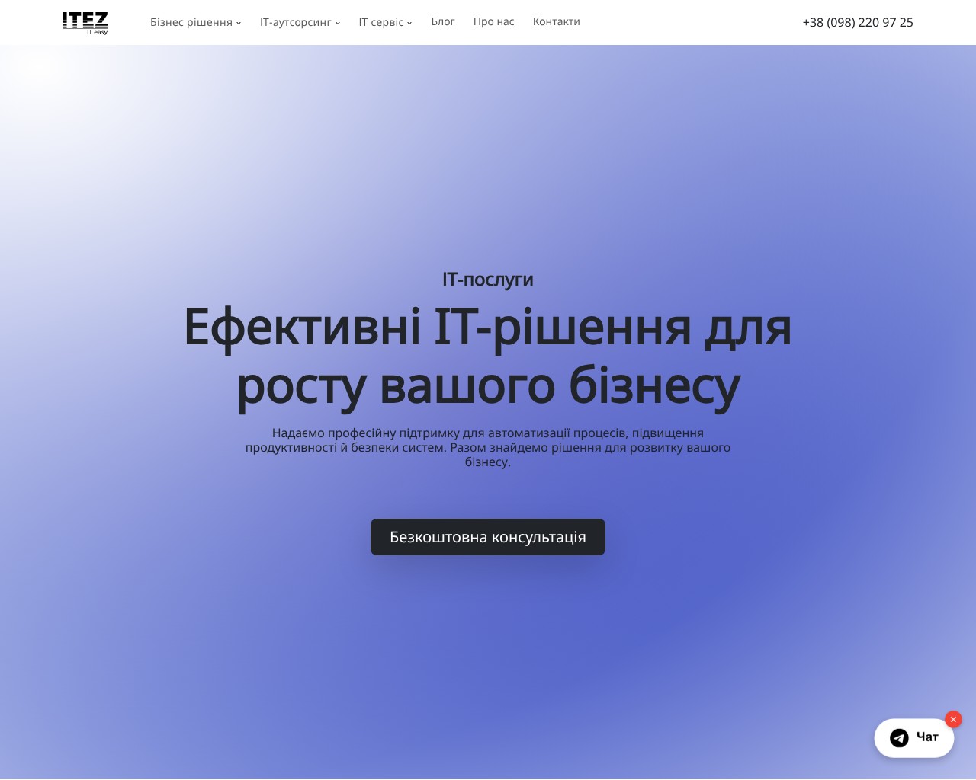The height and width of the screenshot is (780, 976).
Task: Click the Чат label in chat widget
Action: (x=927, y=737)
